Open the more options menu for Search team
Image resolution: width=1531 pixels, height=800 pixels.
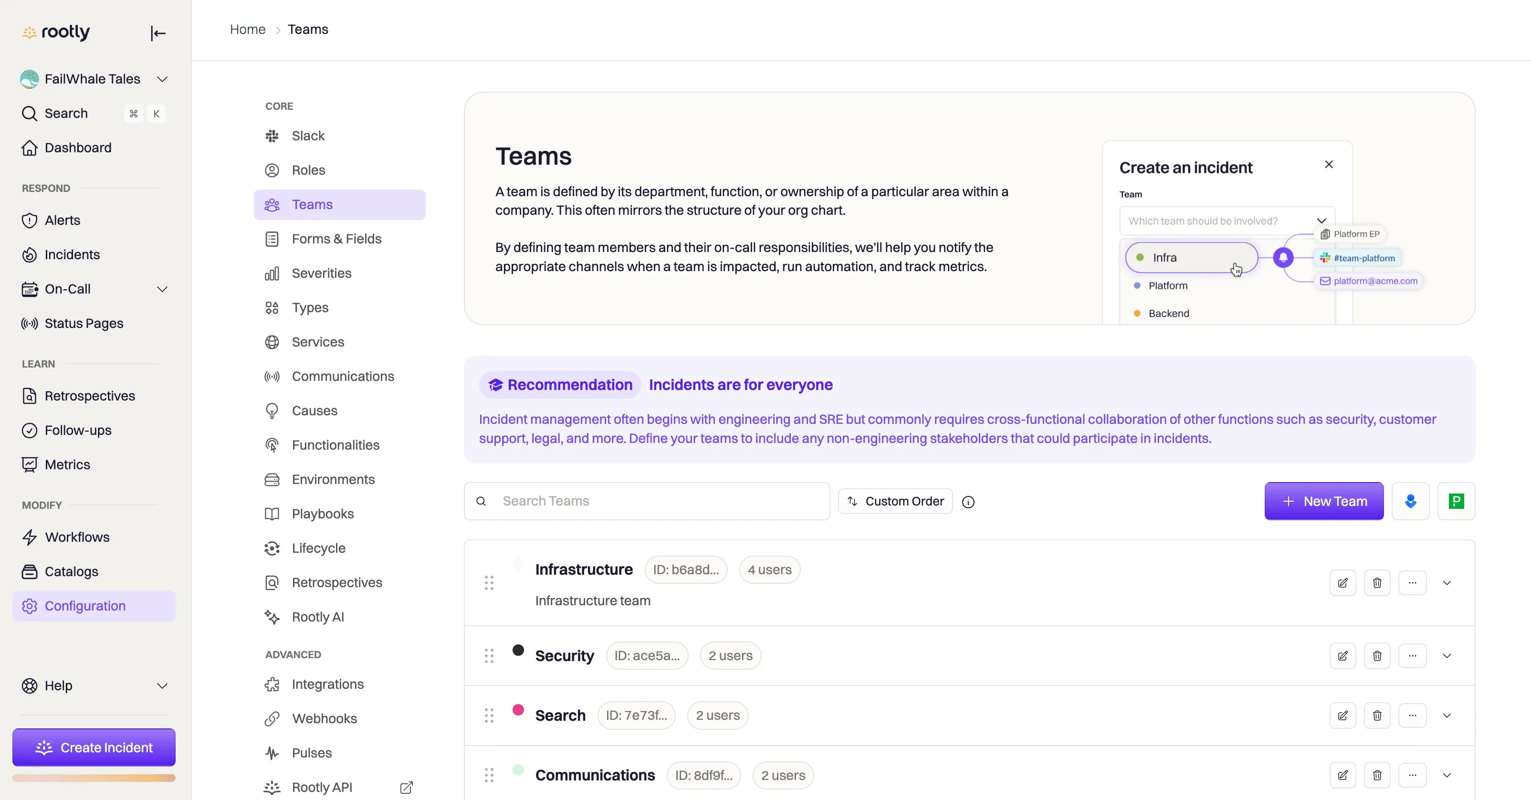[x=1413, y=715]
